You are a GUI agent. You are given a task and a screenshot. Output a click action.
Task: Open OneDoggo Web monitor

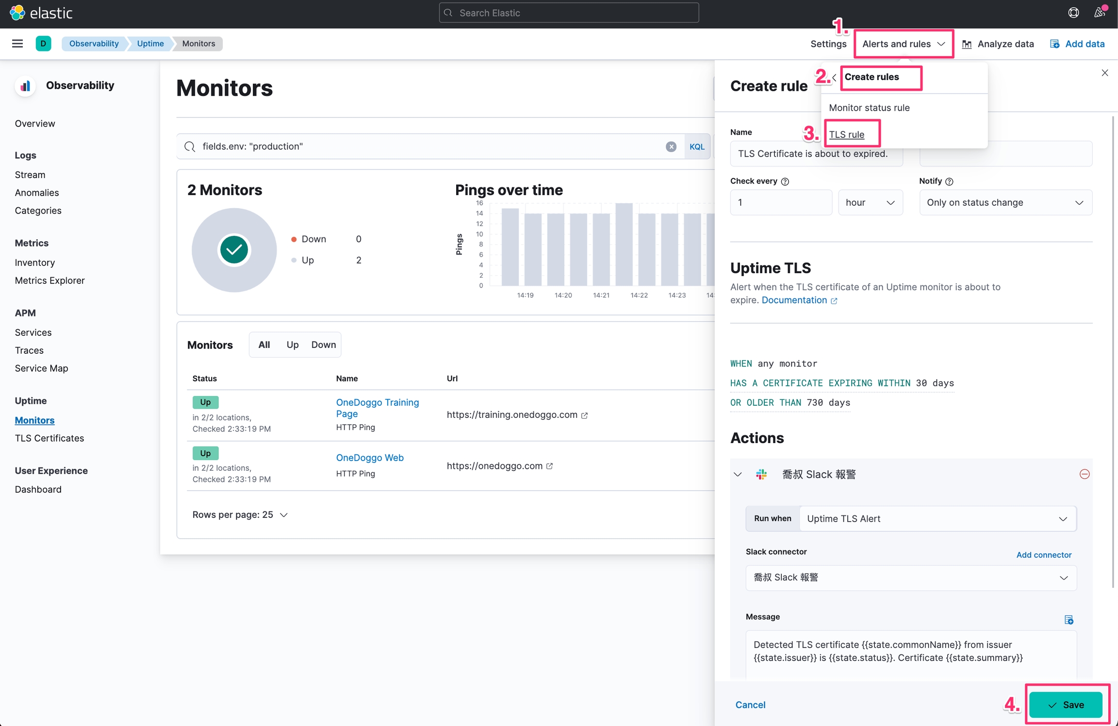pyautogui.click(x=370, y=458)
